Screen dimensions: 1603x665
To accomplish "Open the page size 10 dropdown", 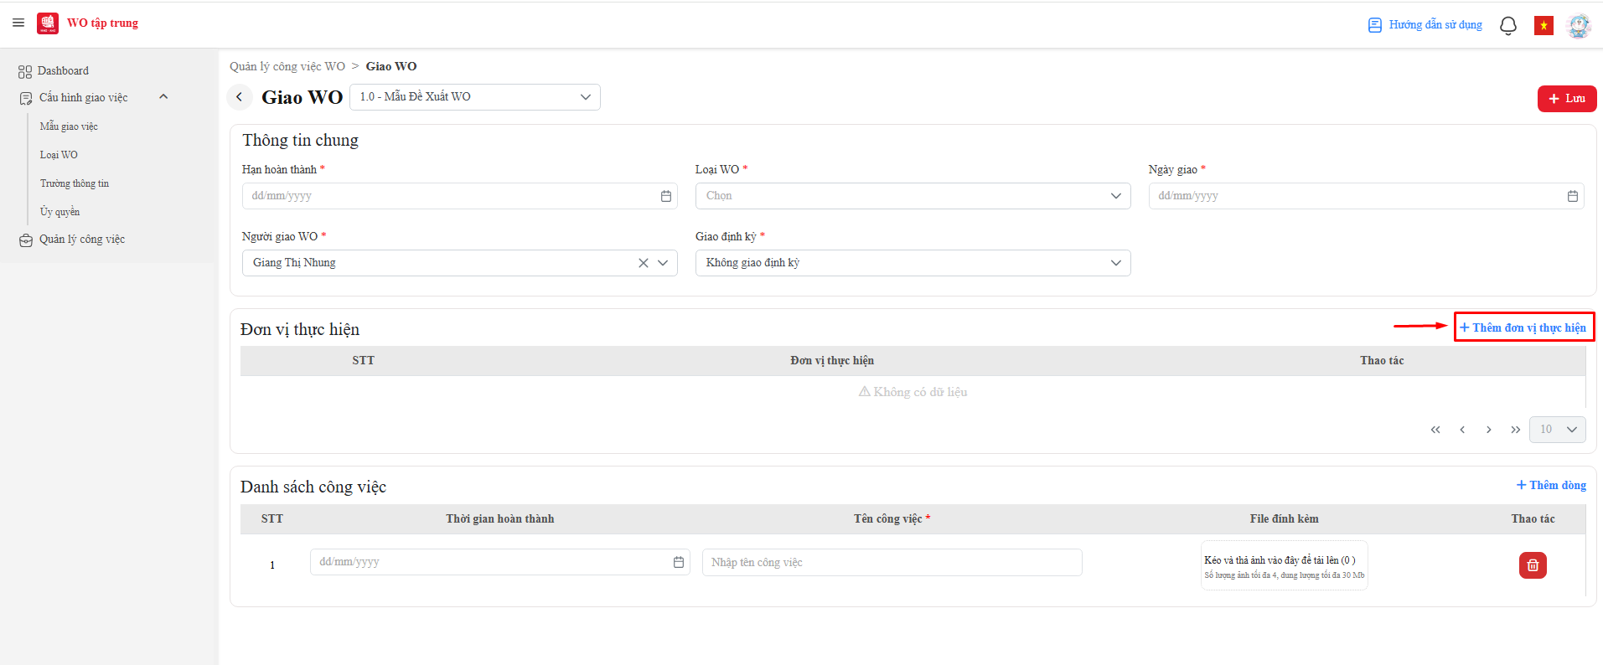I will click(x=1558, y=430).
